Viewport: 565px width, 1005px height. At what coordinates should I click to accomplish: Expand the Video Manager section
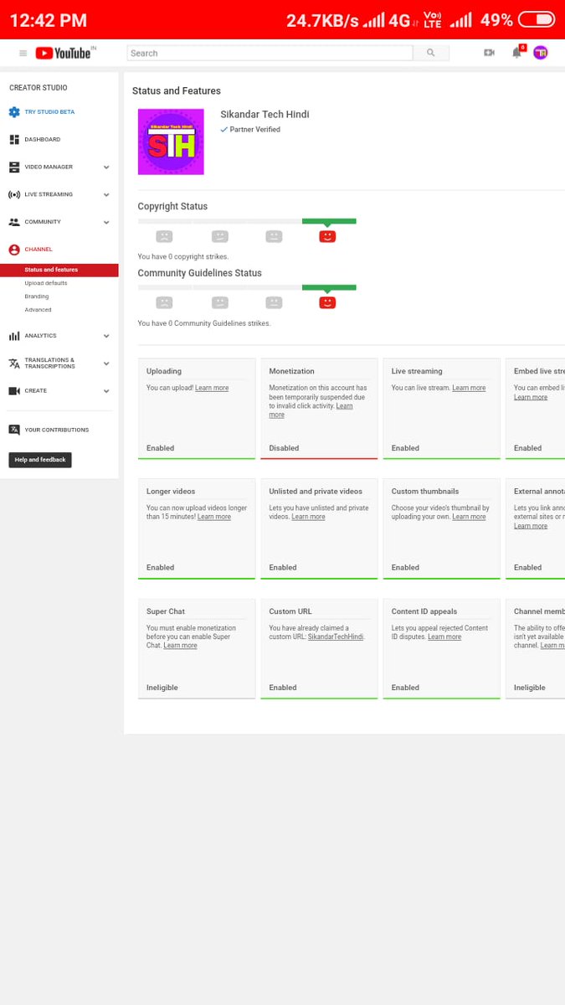click(106, 167)
